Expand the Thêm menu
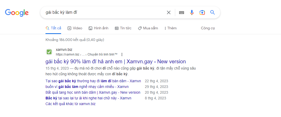This screenshot has width=281, height=117. (171, 28)
